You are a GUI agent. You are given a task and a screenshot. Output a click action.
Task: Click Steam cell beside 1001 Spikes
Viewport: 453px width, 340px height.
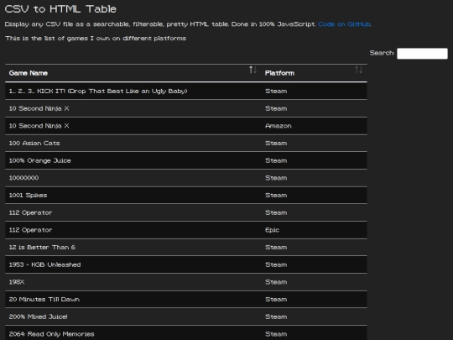pyautogui.click(x=314, y=195)
